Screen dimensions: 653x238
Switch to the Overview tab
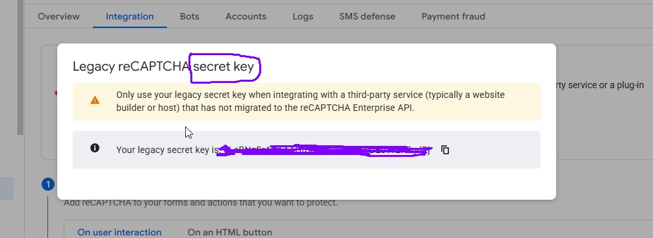click(x=58, y=17)
